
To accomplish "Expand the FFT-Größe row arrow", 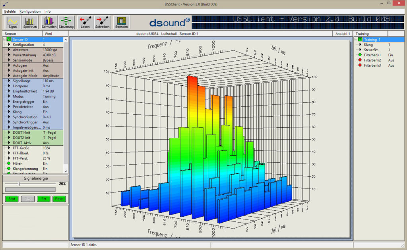I will click(x=9, y=148).
